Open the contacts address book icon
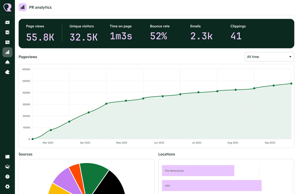Screen dimensions: 298x194 click(7, 32)
